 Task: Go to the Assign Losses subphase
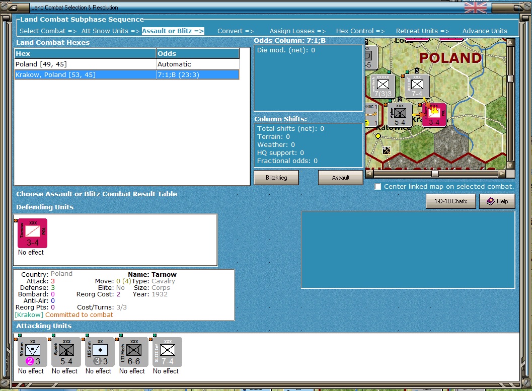point(297,31)
